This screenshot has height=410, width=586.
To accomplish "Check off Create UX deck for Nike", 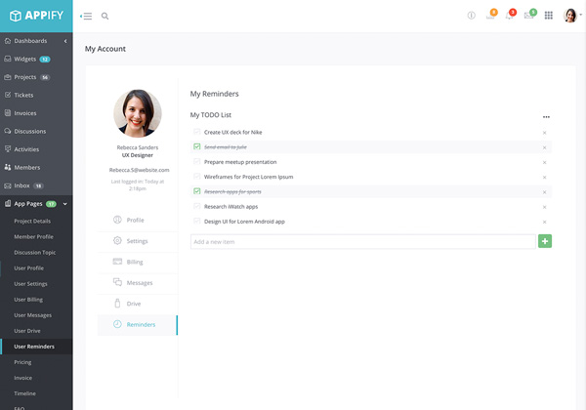I will click(x=197, y=132).
